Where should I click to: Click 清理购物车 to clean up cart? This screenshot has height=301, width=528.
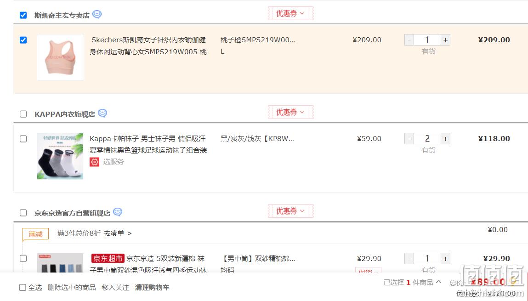click(x=152, y=288)
